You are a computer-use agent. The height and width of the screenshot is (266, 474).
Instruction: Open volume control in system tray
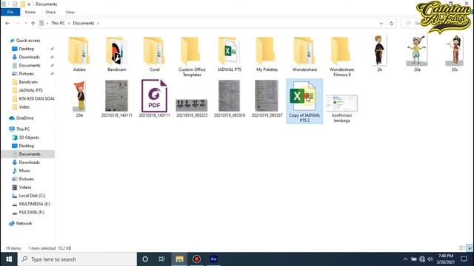[430, 259]
